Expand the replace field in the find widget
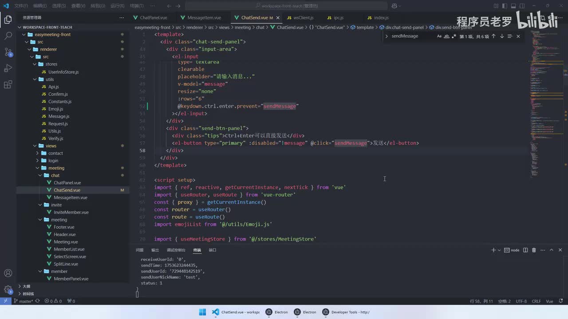The image size is (568, 319). (x=387, y=36)
